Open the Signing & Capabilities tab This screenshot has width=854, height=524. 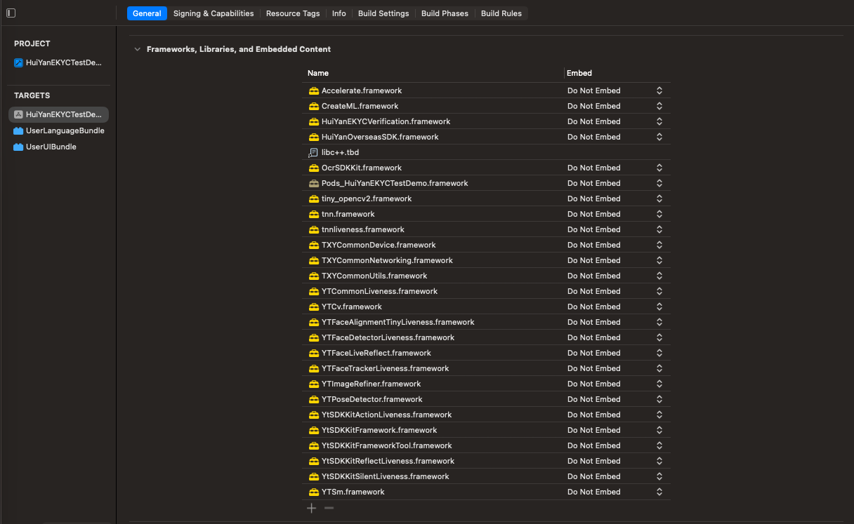pyautogui.click(x=213, y=13)
